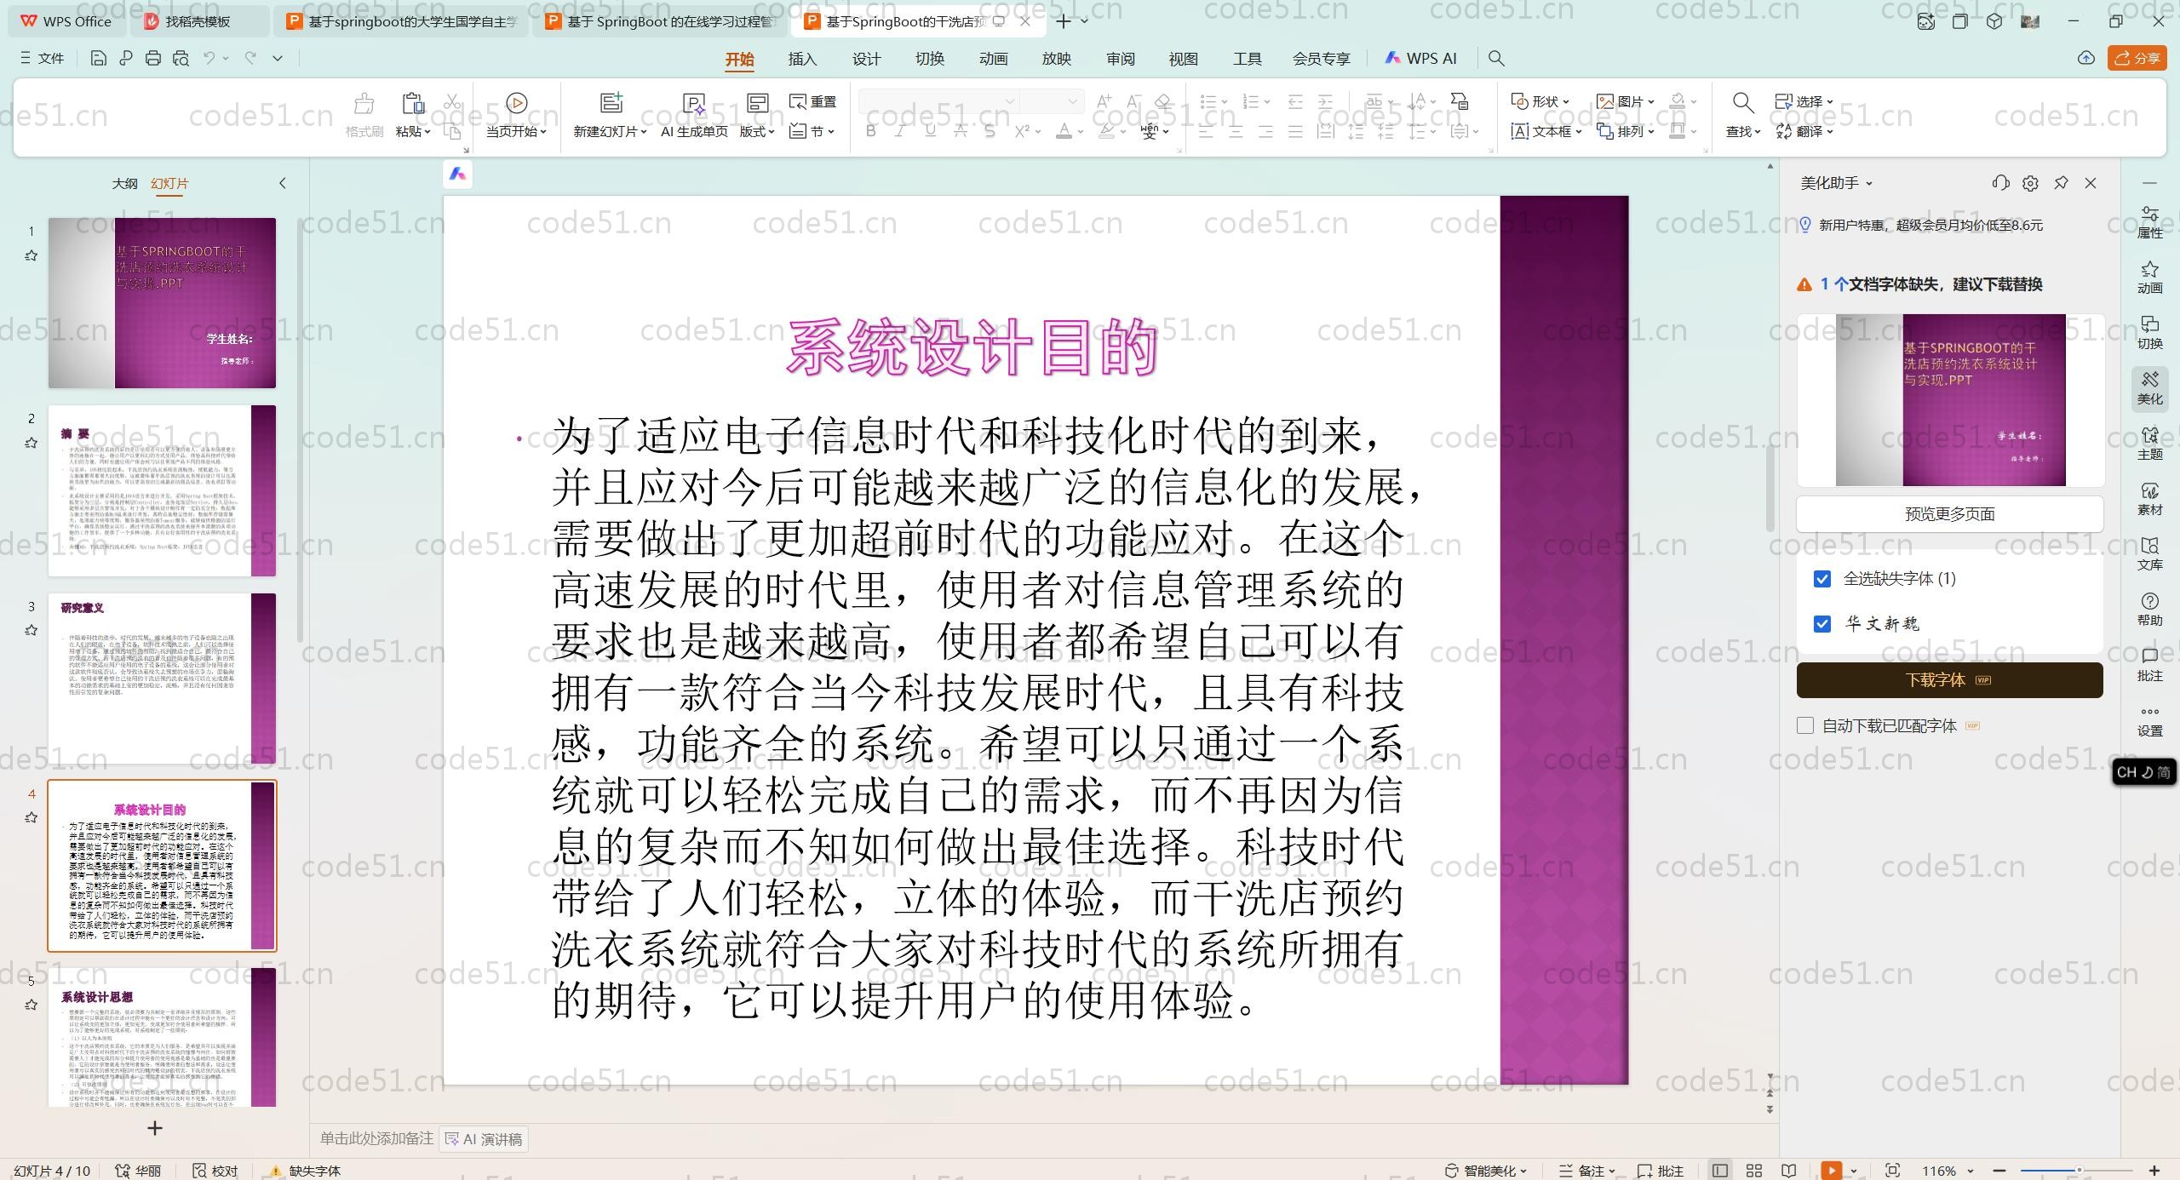Screen dimensions: 2180x1180
Task: Click the Save icon in quick toolbar
Action: [98, 58]
